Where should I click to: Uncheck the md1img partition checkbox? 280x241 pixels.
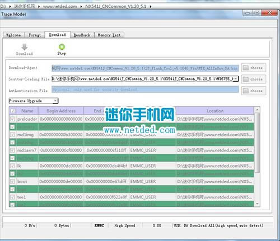12,134
